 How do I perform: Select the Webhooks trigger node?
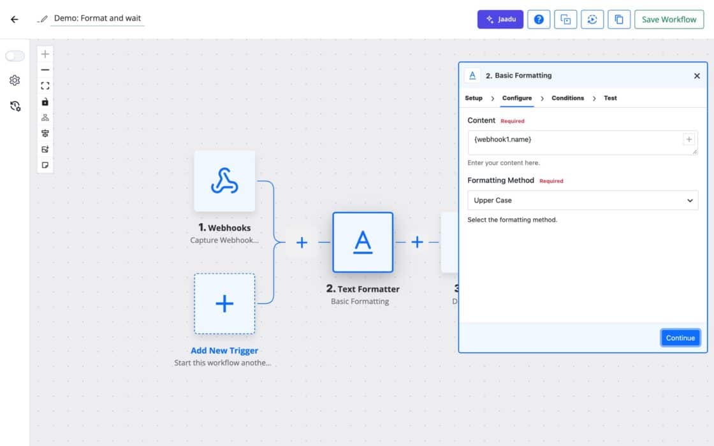pos(224,181)
